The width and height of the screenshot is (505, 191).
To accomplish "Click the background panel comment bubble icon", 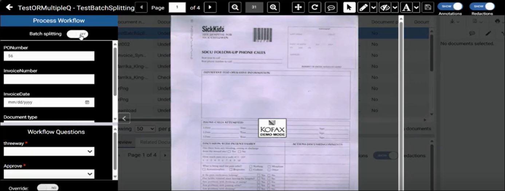I will click(472, 33).
